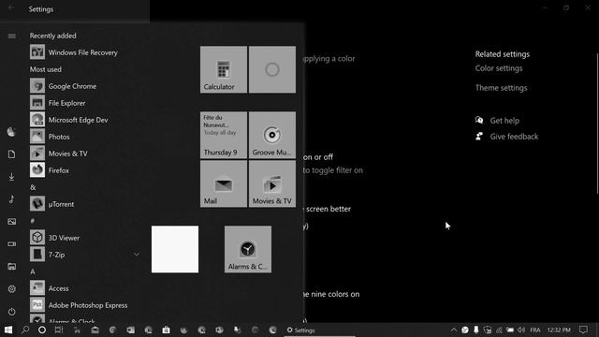599x337 pixels.
Task: Open the Action Center notifications icon
Action: pos(583,330)
